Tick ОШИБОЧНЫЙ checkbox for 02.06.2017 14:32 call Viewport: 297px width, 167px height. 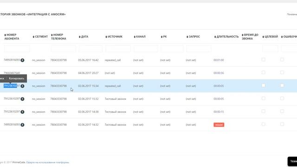[x=282, y=124]
